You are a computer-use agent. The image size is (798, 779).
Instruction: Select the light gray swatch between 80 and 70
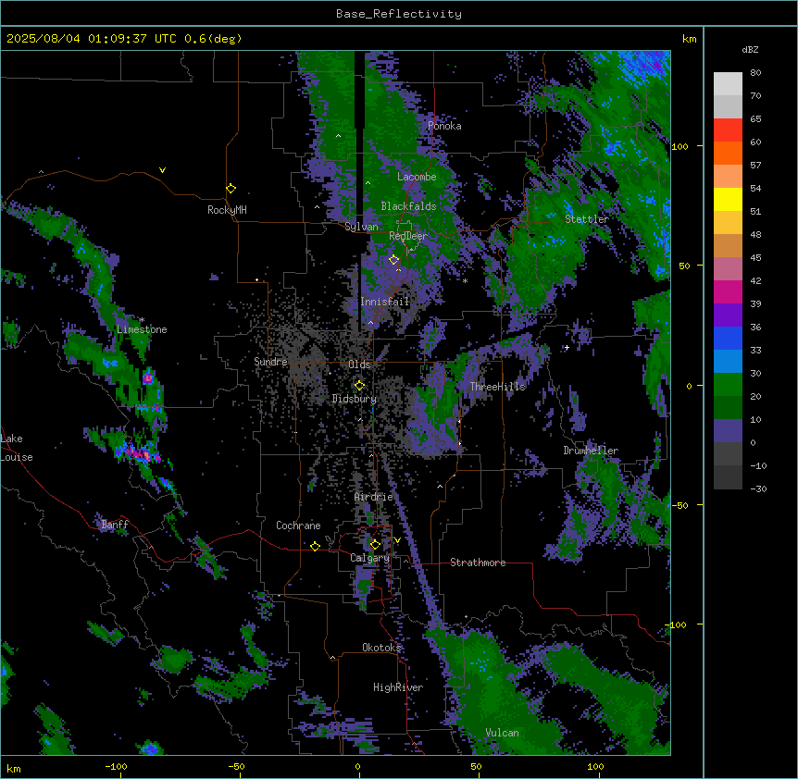tap(728, 84)
